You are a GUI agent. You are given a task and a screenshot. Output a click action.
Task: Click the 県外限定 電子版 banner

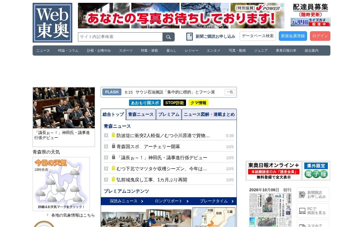click(x=316, y=171)
